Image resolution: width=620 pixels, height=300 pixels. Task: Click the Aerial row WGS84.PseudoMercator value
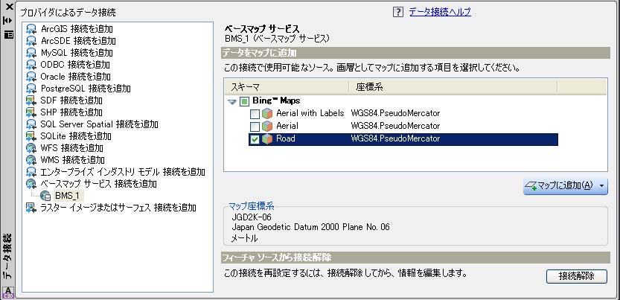pyautogui.click(x=395, y=126)
